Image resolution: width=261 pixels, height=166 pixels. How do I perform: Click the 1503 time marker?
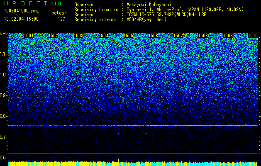pyautogui.click(x=78, y=36)
